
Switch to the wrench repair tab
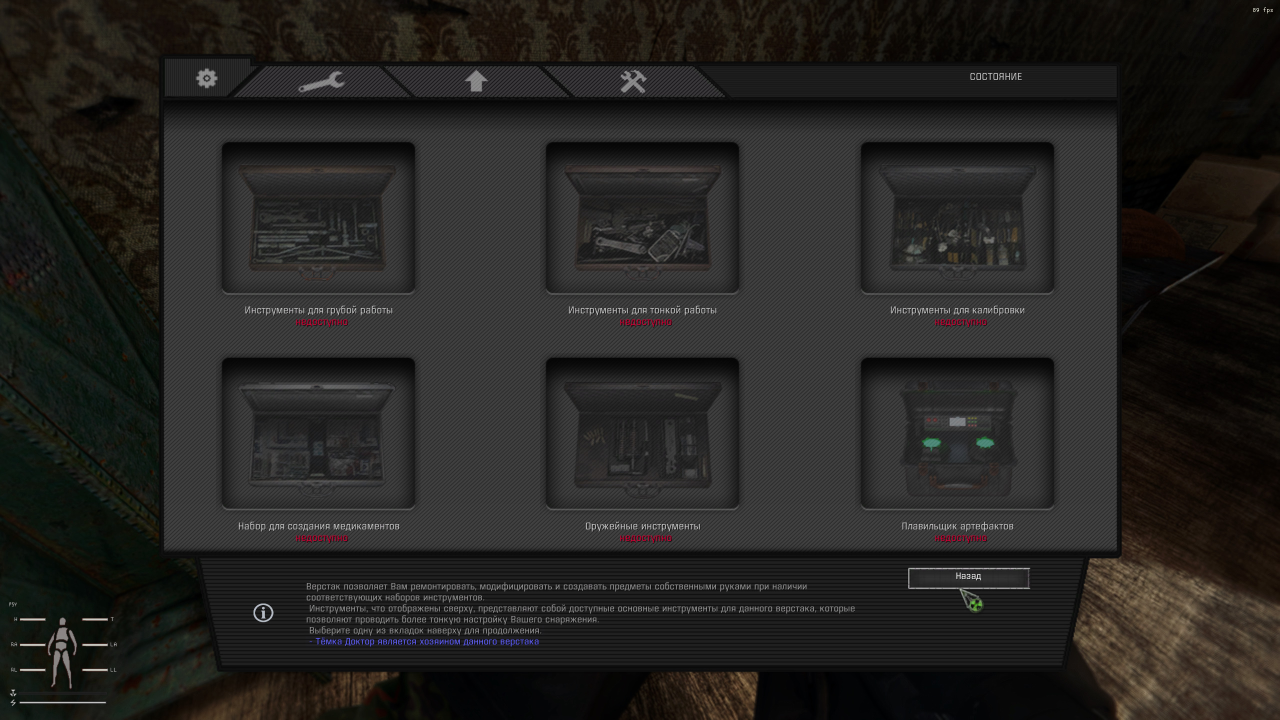pyautogui.click(x=321, y=81)
